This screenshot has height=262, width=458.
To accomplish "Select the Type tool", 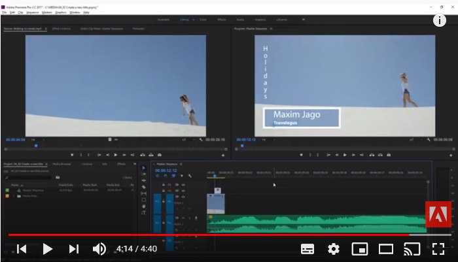I will 143,213.
